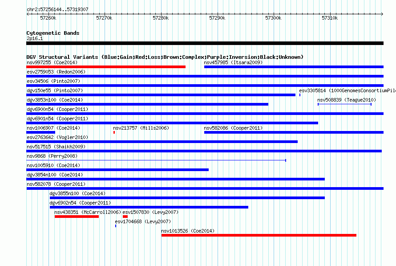The height and width of the screenshot is (266, 396).
Task: Click the 57280k ruler position label
Action: point(161,18)
